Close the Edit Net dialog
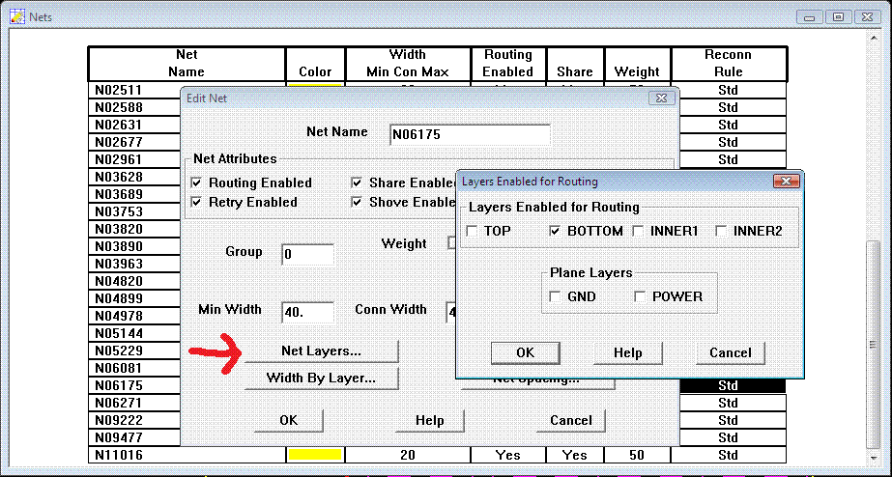892x477 pixels. click(661, 98)
